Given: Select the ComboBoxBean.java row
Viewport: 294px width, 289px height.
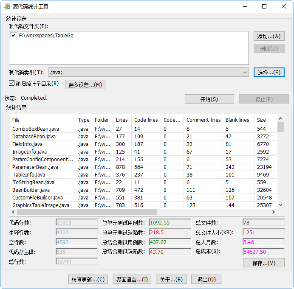Looking at the screenshot, I should pos(143,129).
